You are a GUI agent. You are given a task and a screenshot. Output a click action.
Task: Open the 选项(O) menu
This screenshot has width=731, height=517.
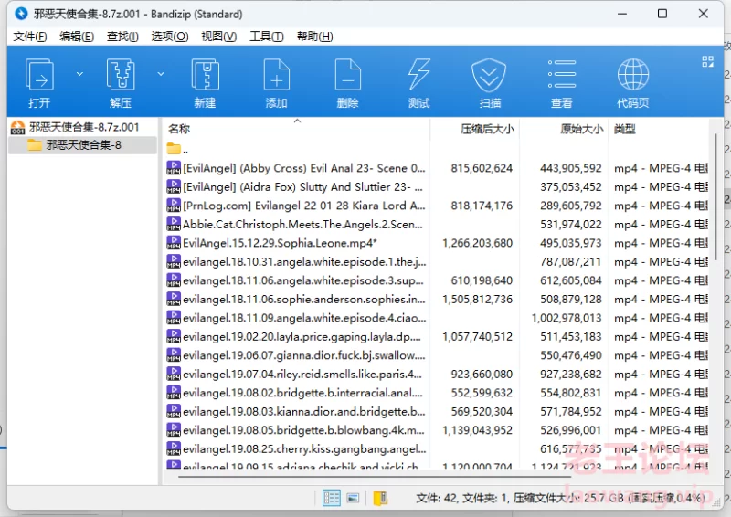[x=170, y=37]
